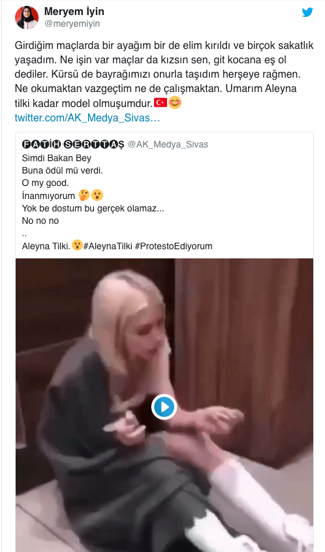
Task: Follow the twitter.com/AK_Medya_Sivas… link
Action: pyautogui.click(x=87, y=117)
